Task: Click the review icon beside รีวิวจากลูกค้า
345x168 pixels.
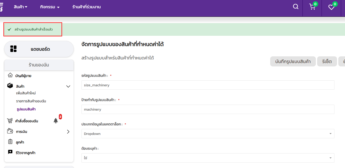Action: point(10,152)
